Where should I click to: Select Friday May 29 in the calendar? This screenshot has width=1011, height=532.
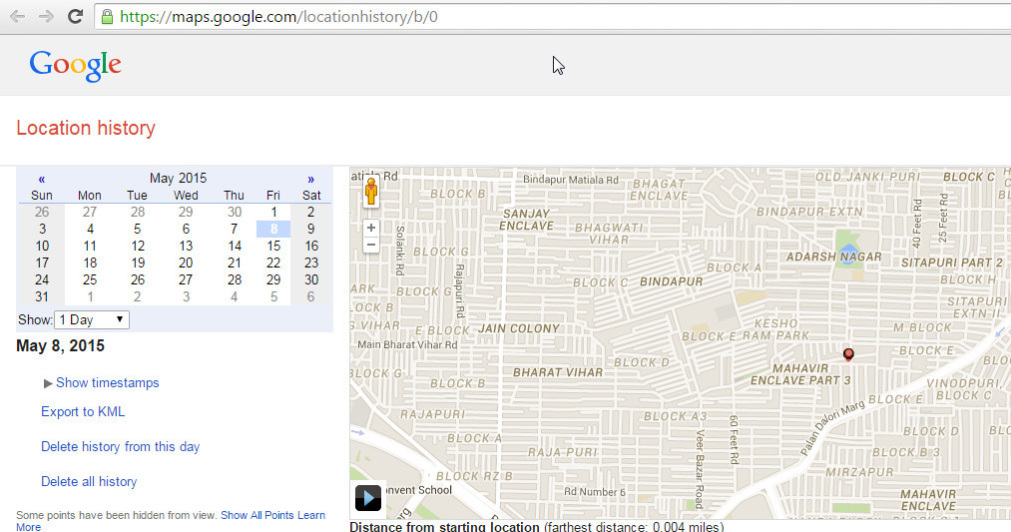tap(273, 279)
